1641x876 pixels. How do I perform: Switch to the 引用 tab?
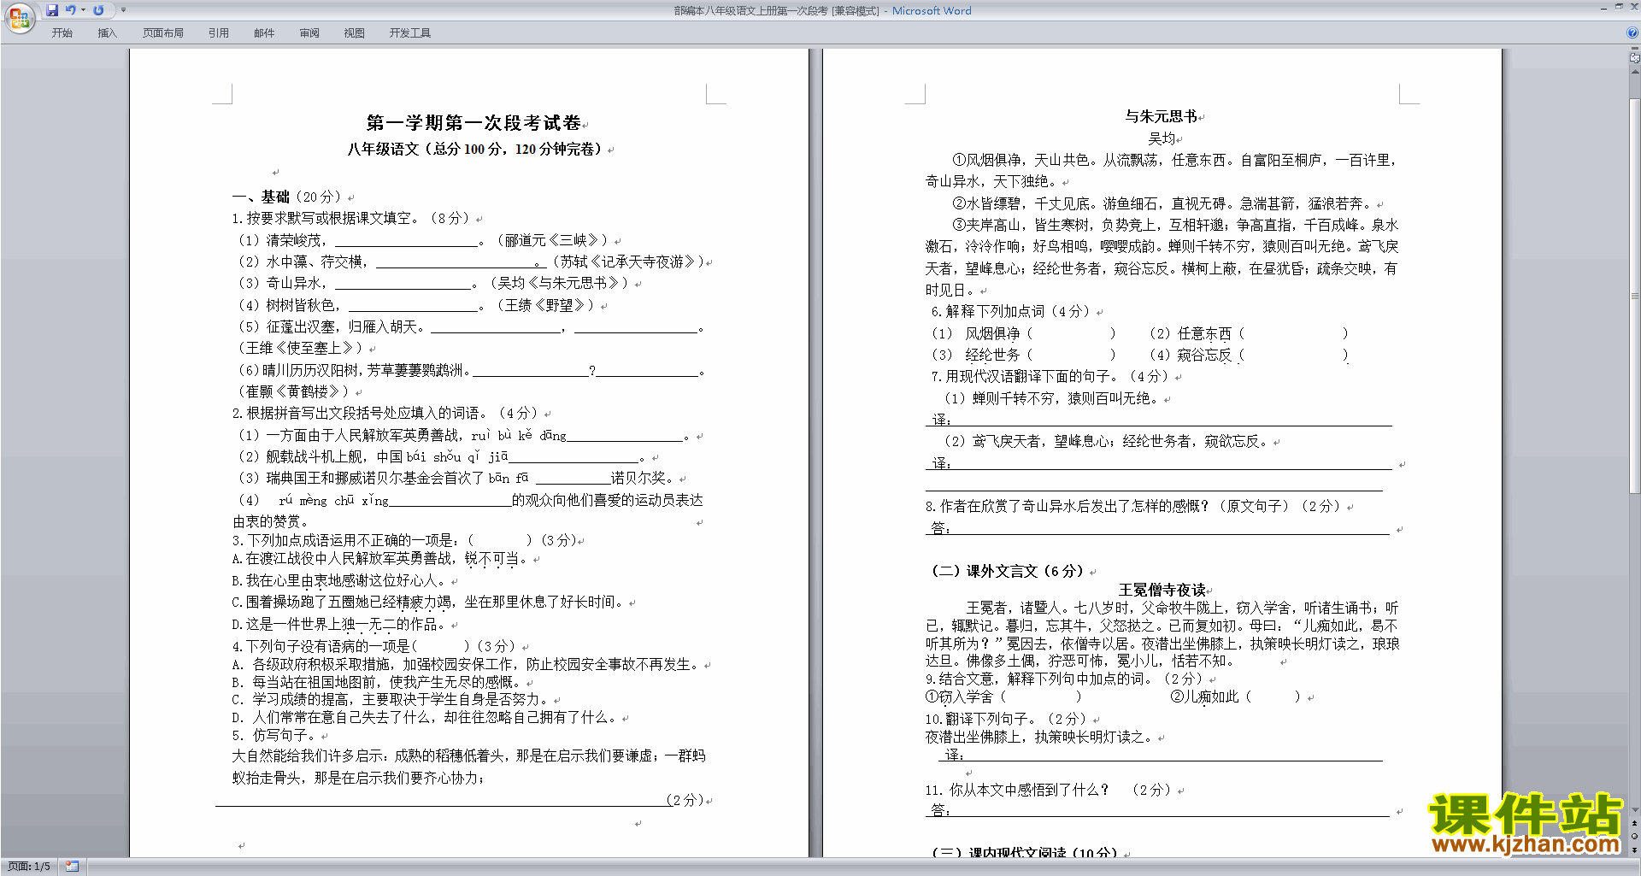pos(219,32)
